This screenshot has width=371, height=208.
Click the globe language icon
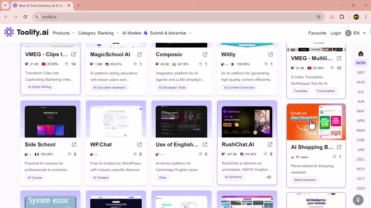pos(348,33)
